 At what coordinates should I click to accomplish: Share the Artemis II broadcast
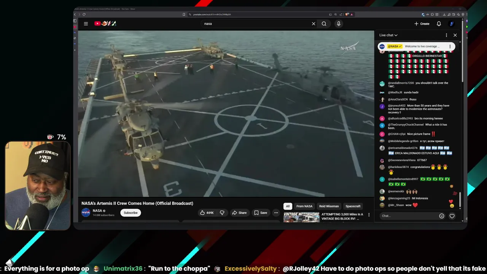point(239,213)
